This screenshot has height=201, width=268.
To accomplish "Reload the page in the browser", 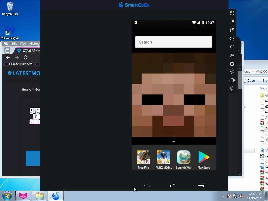I will point(26,57).
